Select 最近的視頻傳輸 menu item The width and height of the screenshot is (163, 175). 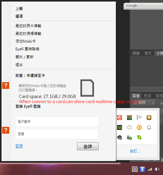coord(28,34)
